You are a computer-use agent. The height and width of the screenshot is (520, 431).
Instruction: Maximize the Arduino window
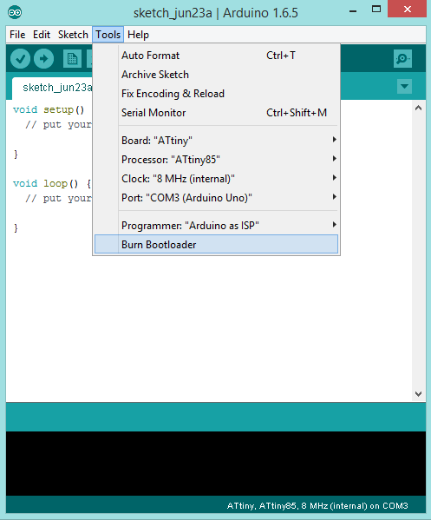(376, 10)
